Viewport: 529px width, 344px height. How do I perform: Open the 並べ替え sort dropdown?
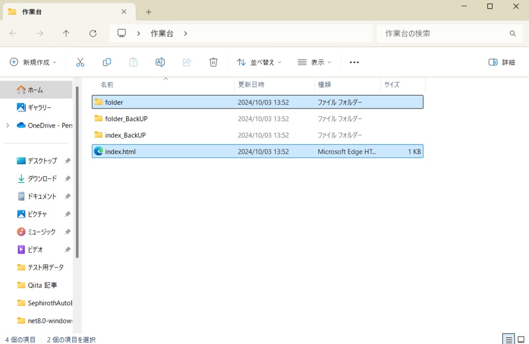point(259,61)
